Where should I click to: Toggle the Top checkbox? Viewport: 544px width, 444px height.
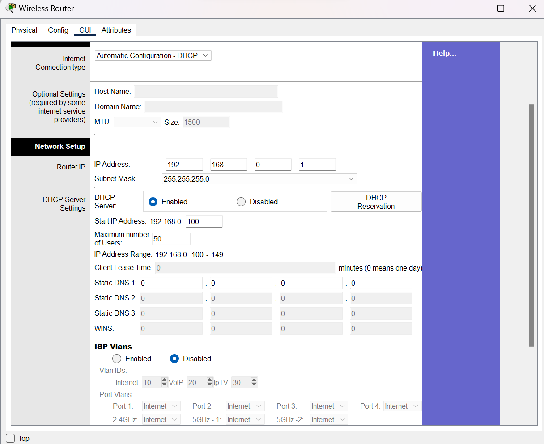click(x=10, y=438)
